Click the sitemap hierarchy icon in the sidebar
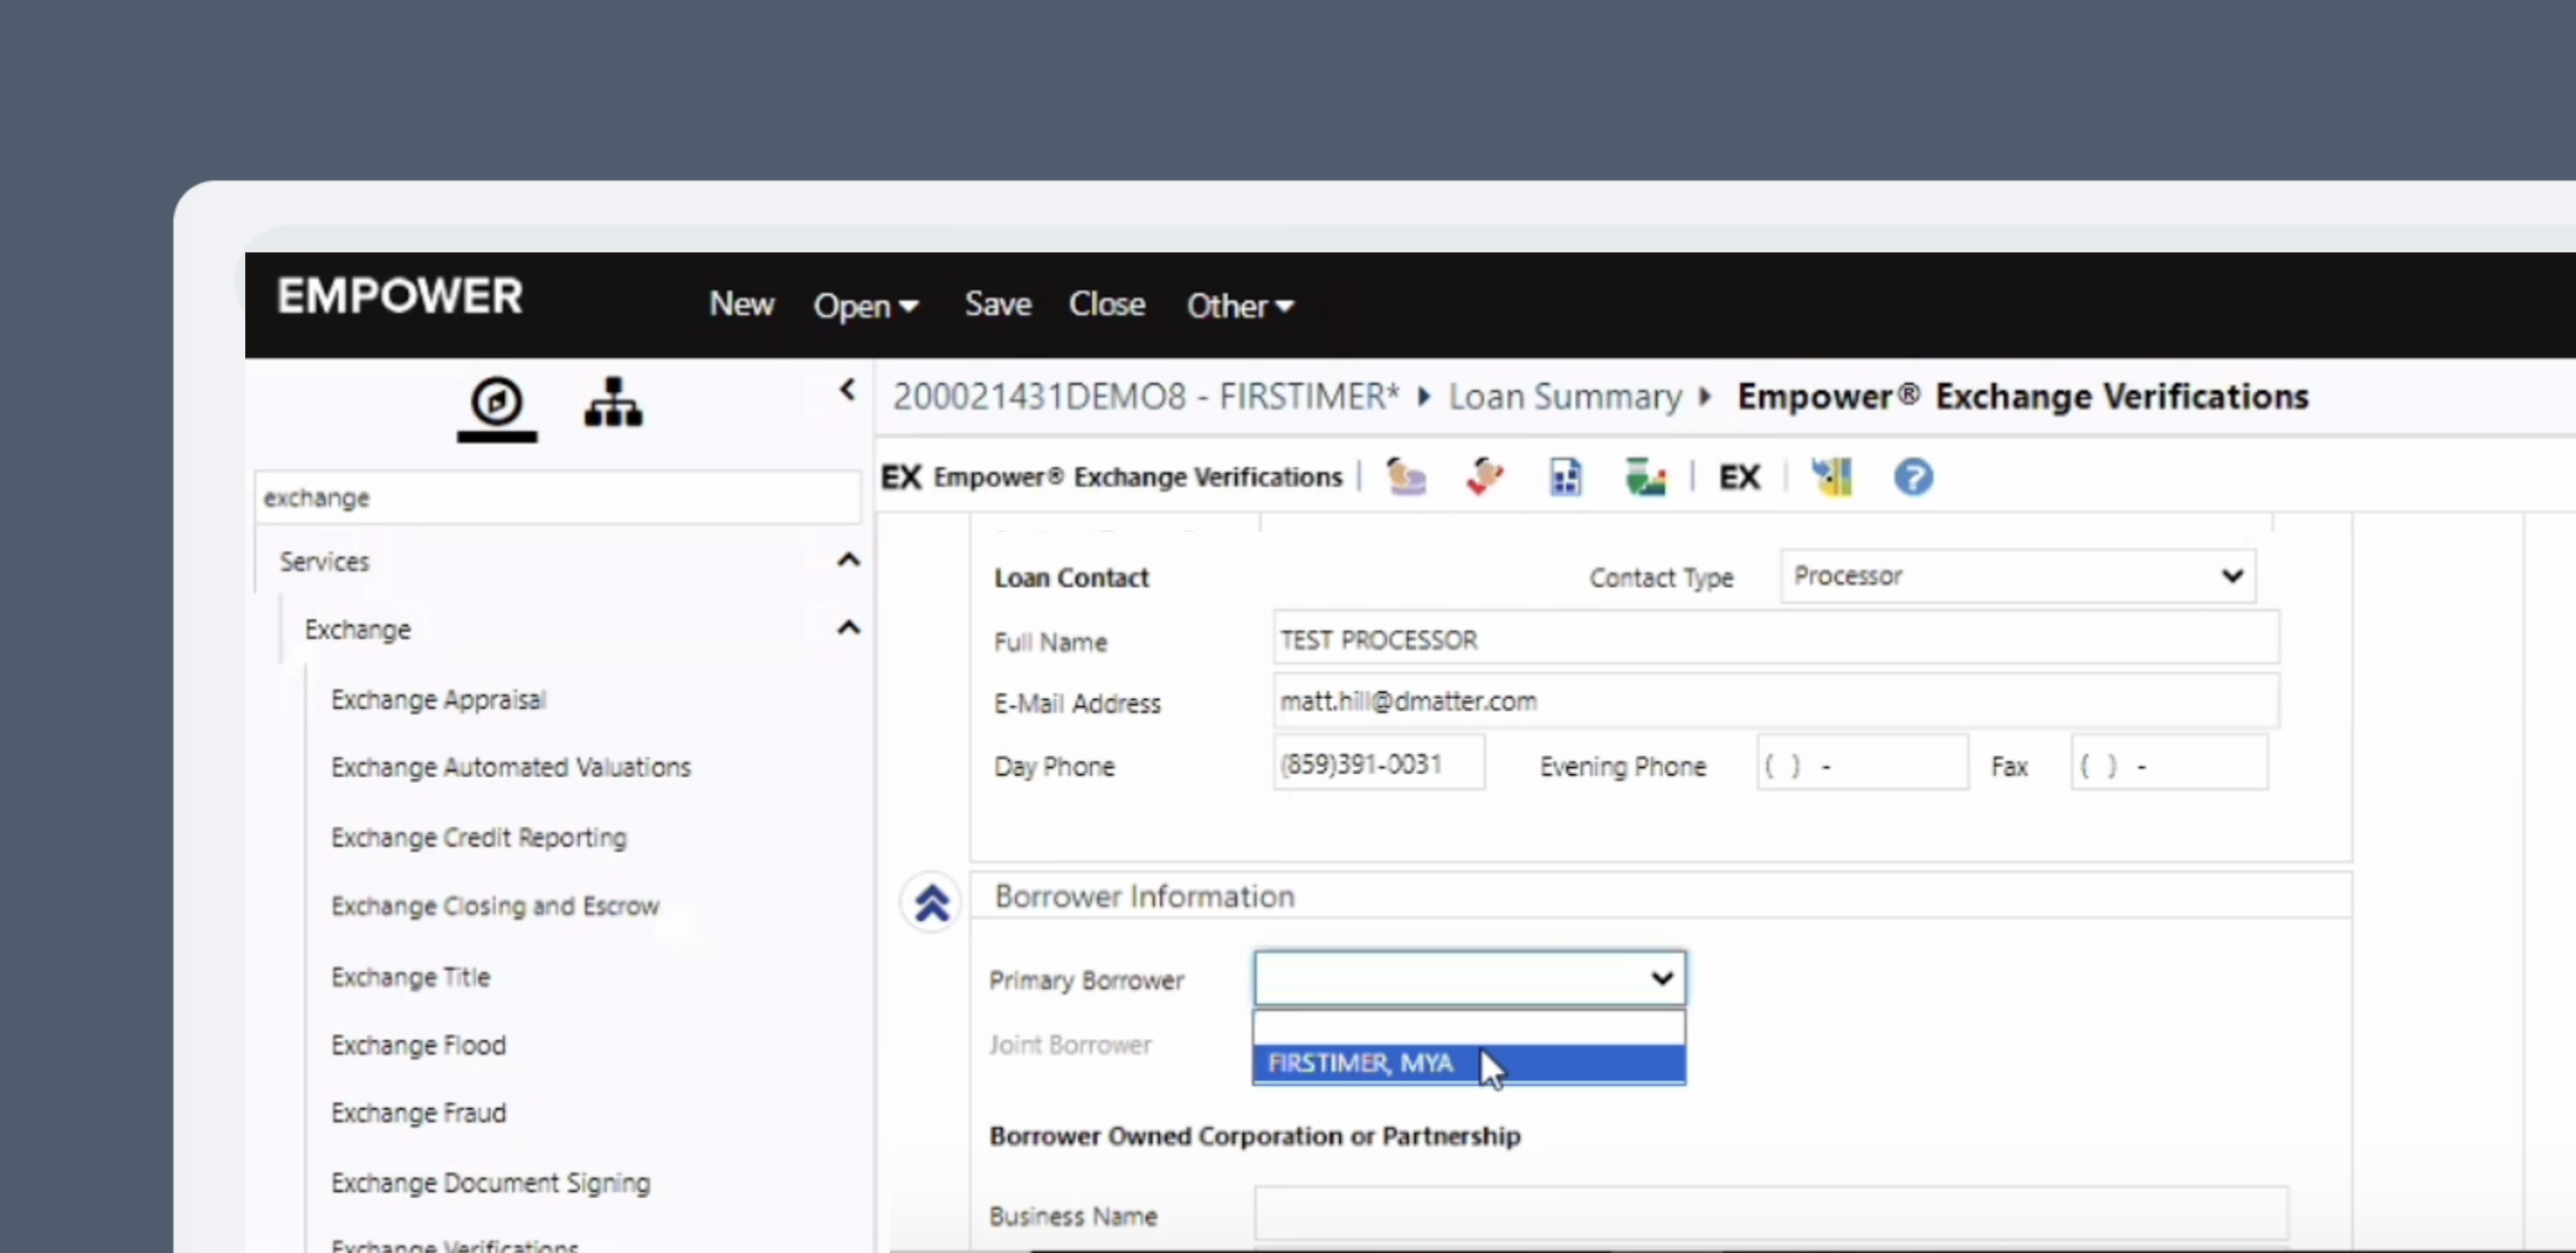The width and height of the screenshot is (2576, 1253). coord(613,402)
